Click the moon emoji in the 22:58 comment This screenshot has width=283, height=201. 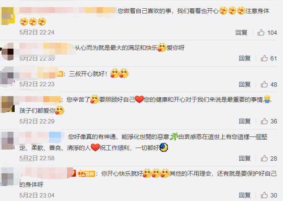tap(164, 148)
